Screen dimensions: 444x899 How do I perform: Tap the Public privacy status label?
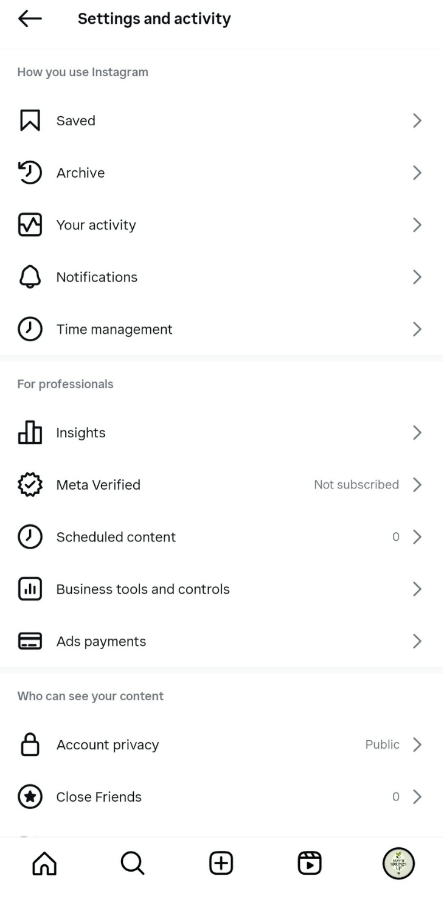tap(382, 745)
